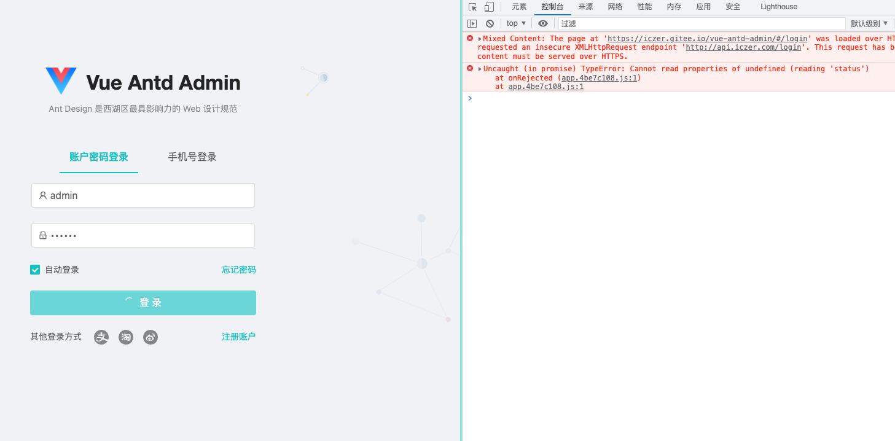The height and width of the screenshot is (441, 895).
Task: Toggle the device toolbar icon
Action: (488, 6)
